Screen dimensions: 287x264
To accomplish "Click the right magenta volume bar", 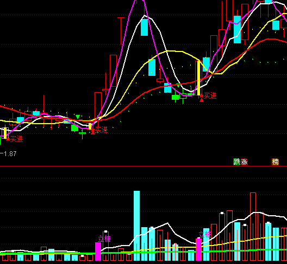I will pyautogui.click(x=198, y=249).
